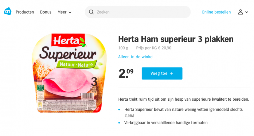
Task: Click the Albert Heijn logo
Action: point(8,12)
